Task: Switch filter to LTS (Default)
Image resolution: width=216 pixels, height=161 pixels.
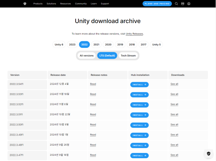Action: coord(107,56)
